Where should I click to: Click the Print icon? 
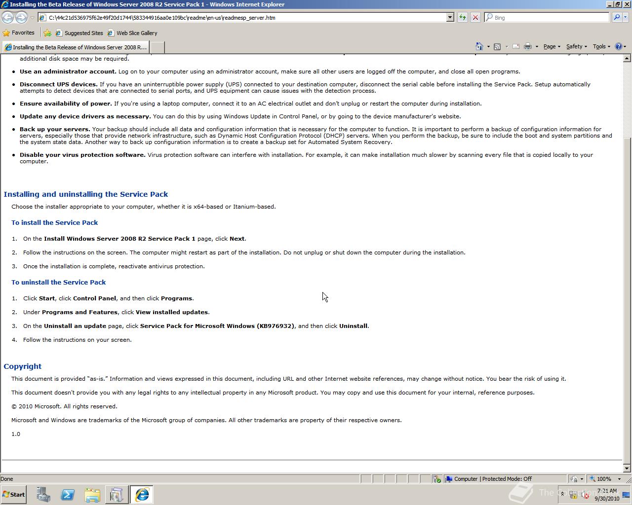point(528,46)
